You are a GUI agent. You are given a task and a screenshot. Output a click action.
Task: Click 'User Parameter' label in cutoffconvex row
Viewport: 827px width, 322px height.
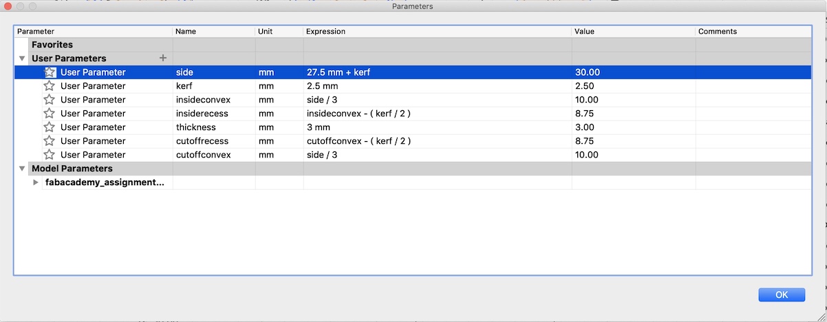coord(93,155)
